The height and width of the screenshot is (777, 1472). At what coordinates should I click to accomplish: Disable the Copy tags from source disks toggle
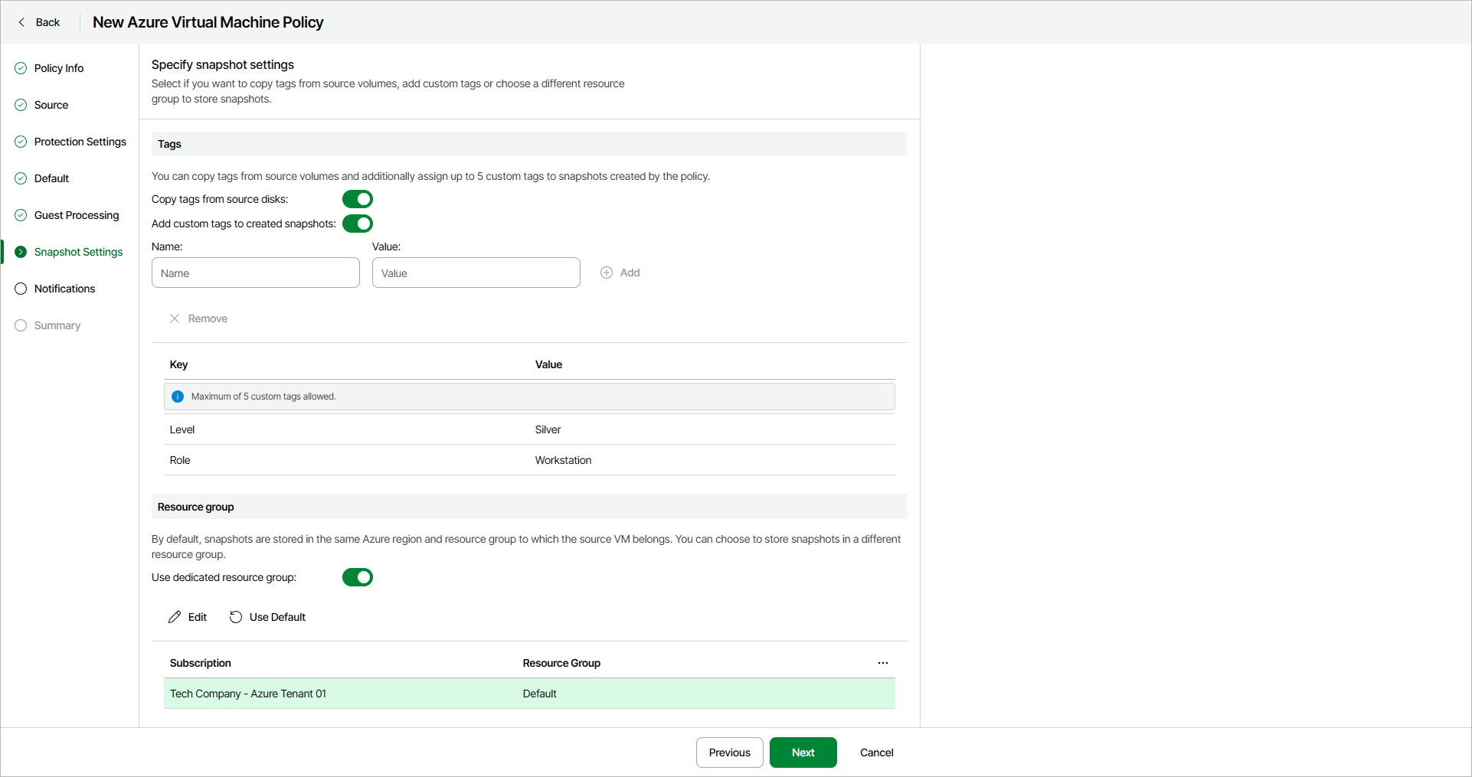[357, 198]
